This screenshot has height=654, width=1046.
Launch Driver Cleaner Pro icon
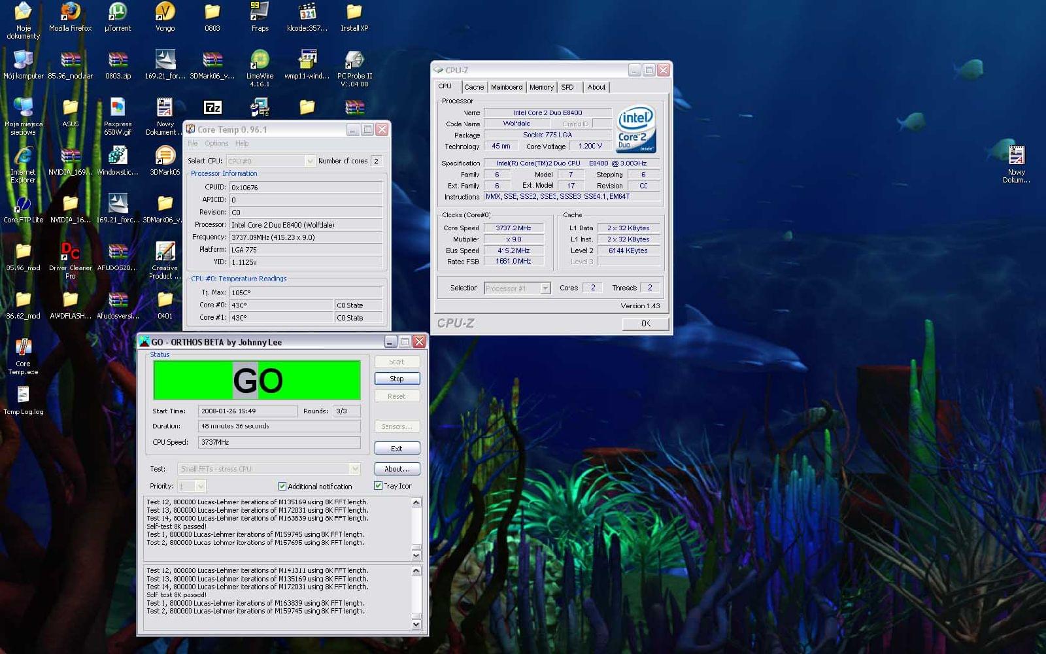point(71,261)
